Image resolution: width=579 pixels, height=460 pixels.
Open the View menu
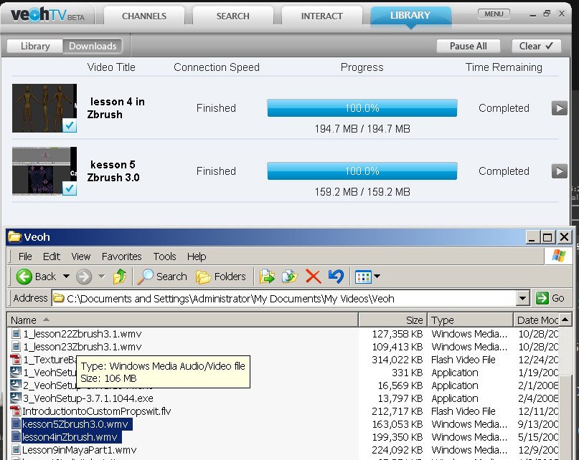tap(80, 257)
